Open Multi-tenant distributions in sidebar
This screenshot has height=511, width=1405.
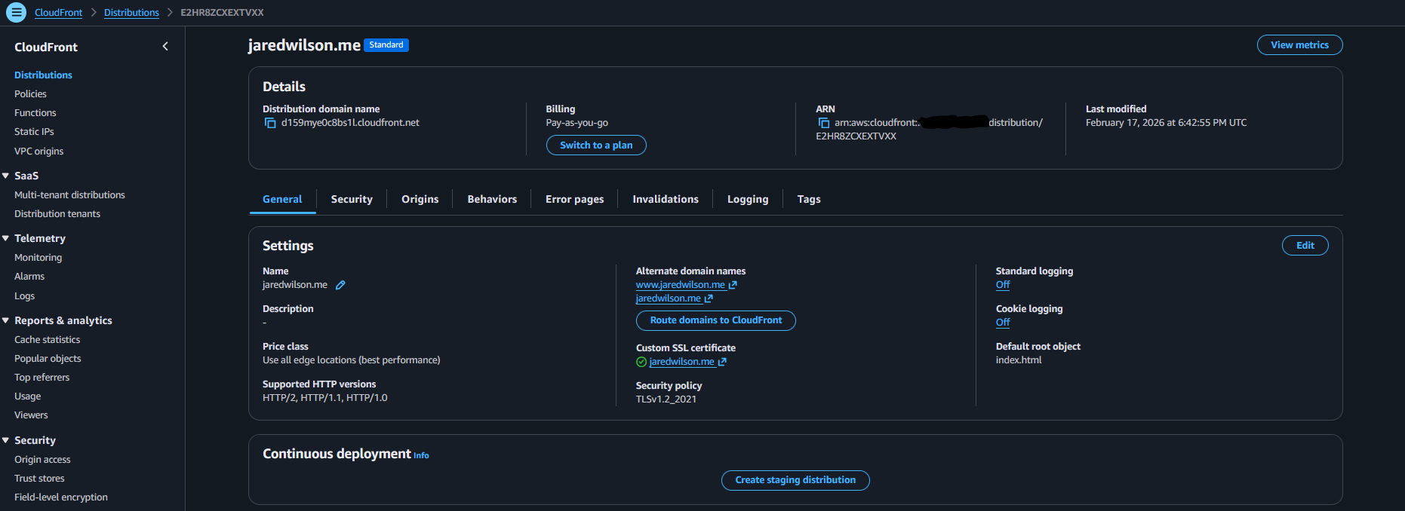point(69,195)
